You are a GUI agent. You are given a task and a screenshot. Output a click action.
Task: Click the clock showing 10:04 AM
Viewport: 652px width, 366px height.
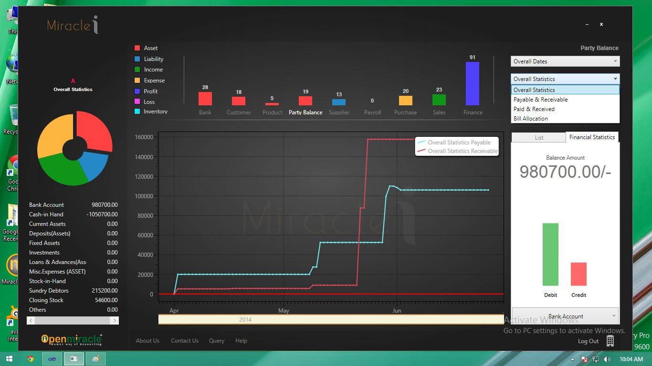coord(631,359)
